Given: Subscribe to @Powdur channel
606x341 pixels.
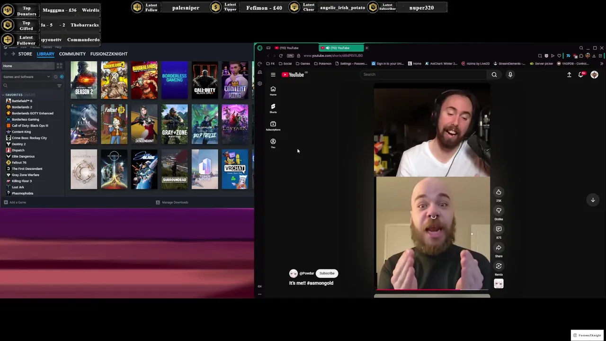Looking at the screenshot, I should pos(327,273).
